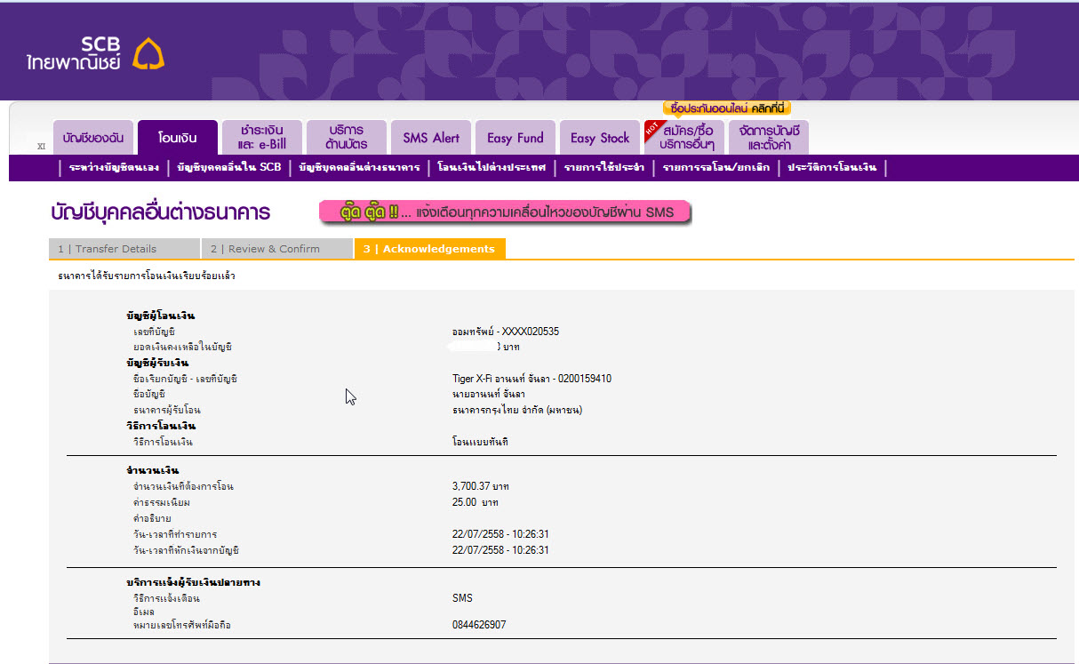Screen dimensions: 1079x664
Task: Open the ชำระเงิน และ e-Bill tab
Action: (262, 138)
